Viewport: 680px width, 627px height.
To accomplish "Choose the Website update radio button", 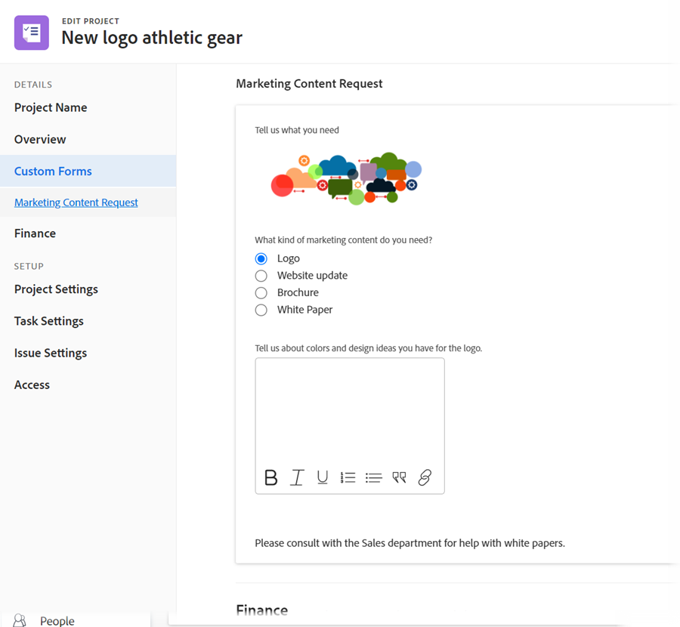I will click(x=261, y=276).
